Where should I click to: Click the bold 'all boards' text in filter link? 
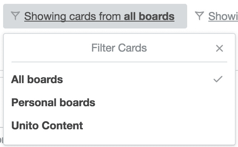pyautogui.click(x=149, y=16)
